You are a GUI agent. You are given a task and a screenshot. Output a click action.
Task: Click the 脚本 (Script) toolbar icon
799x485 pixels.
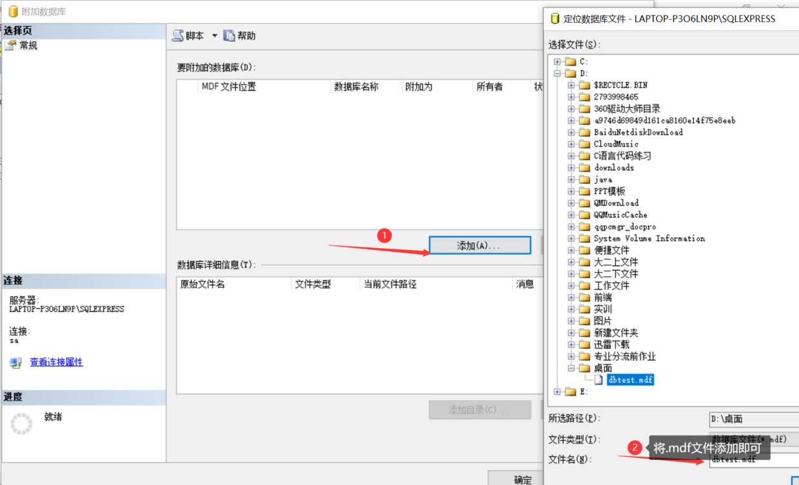point(179,35)
